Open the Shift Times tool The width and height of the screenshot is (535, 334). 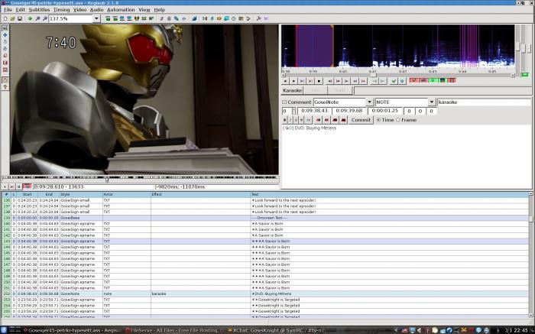pos(204,18)
